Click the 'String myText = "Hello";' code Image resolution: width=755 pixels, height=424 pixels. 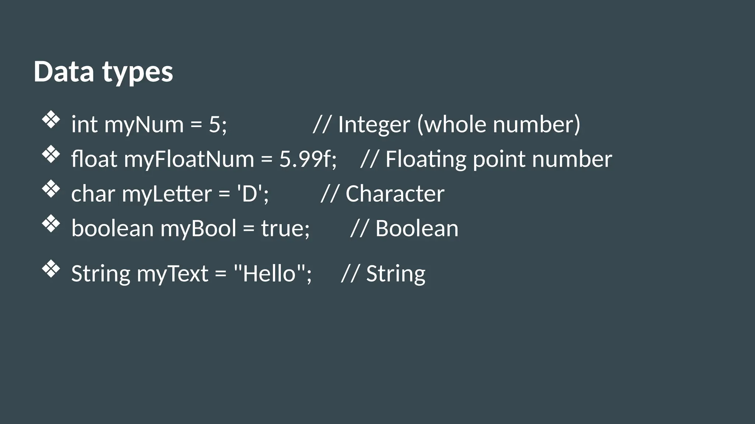191,274
